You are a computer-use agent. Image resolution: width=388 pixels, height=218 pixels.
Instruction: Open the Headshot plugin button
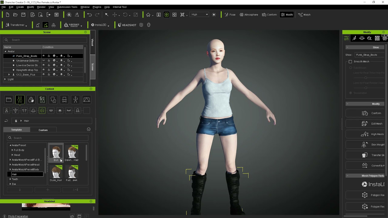[x=127, y=25]
